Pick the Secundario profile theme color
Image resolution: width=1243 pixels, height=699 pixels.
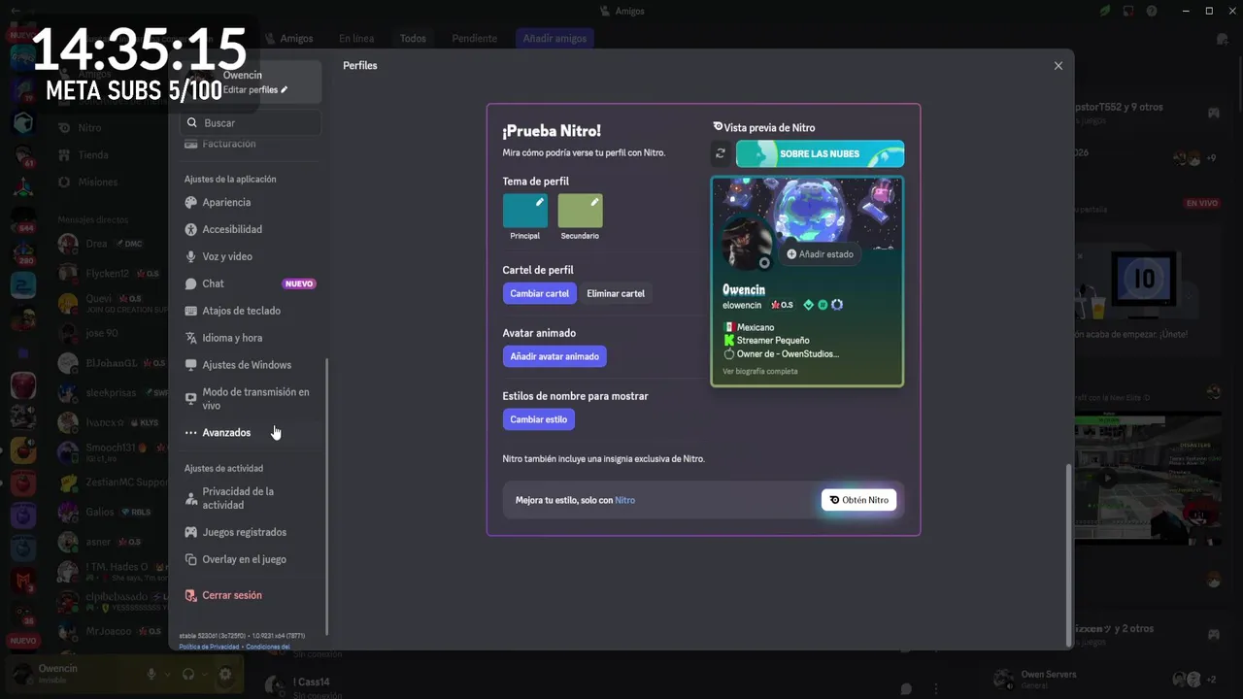tap(580, 211)
